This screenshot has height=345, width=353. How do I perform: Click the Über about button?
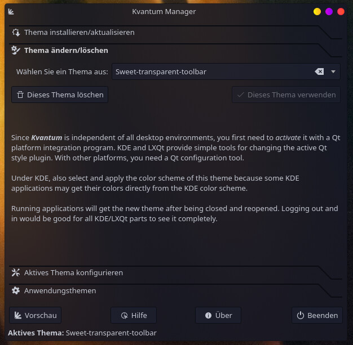coord(218,316)
